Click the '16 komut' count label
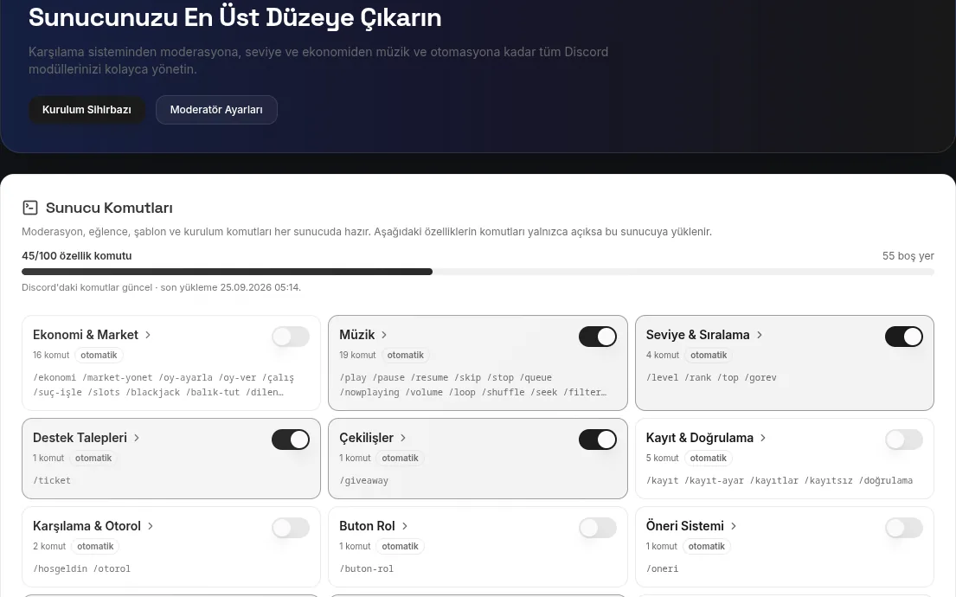Screen dimensions: 956x597 51,355
